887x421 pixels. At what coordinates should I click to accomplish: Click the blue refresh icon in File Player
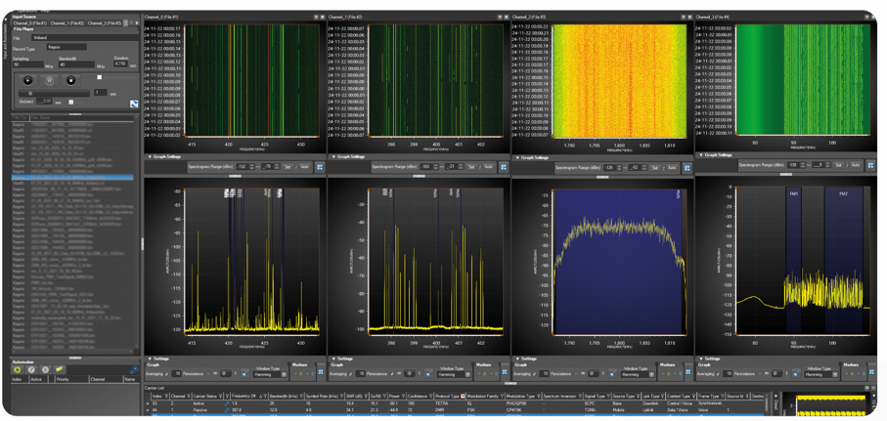point(134,104)
